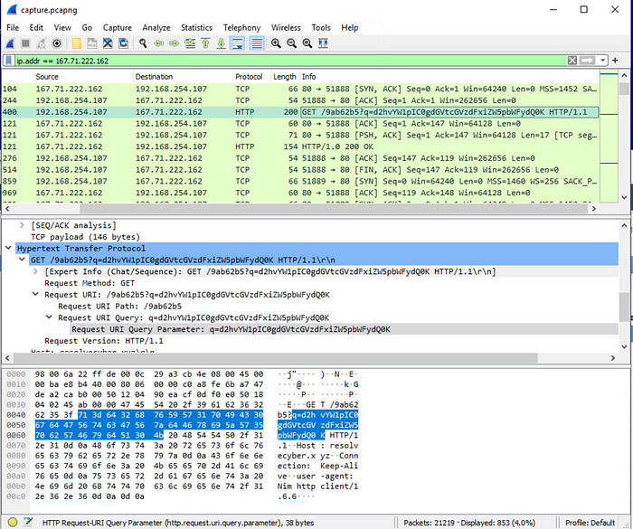Reload this capture file

(x=123, y=43)
